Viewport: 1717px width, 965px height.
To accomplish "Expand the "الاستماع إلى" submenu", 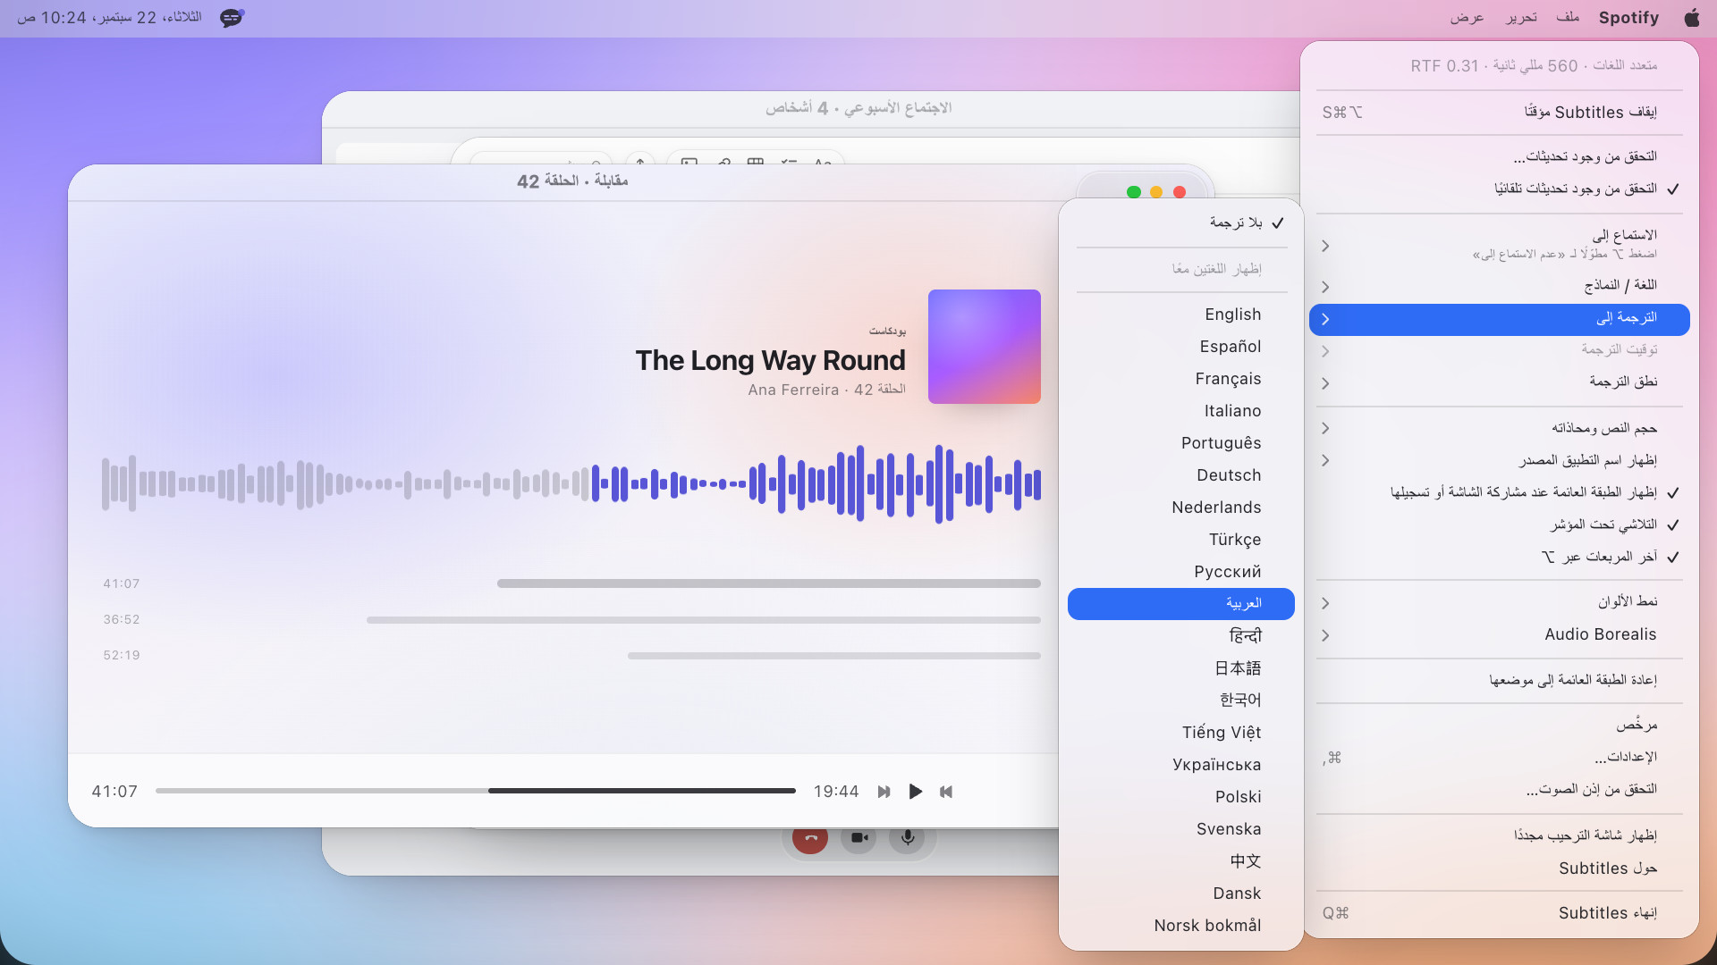I will pos(1500,244).
